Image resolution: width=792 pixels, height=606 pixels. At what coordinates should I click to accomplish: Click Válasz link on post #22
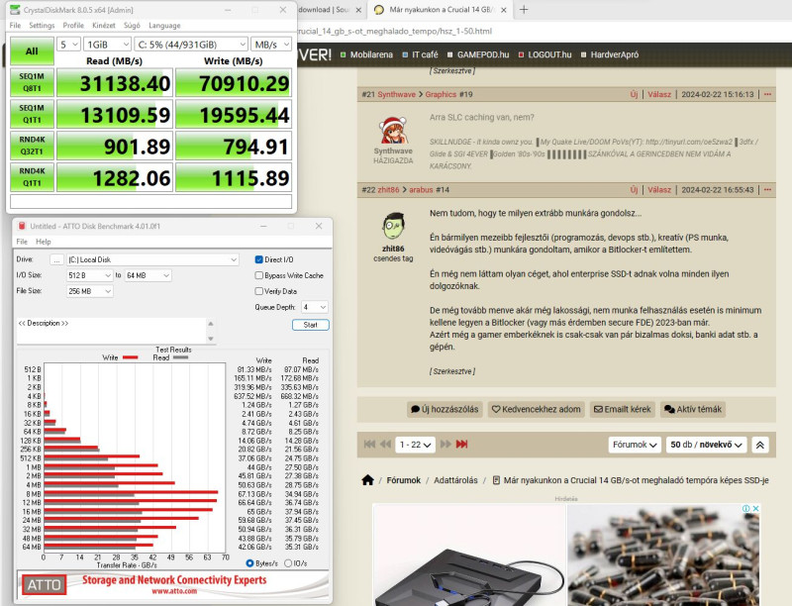tap(659, 190)
